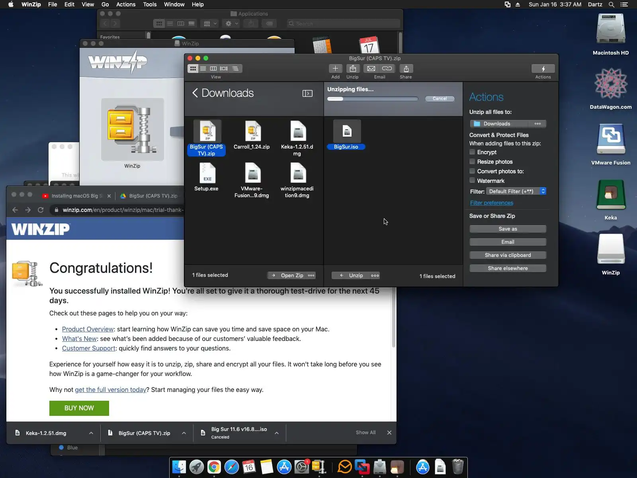Open the Macintosh HD desktop drive
Viewport: 637px width, 478px height.
point(611,35)
